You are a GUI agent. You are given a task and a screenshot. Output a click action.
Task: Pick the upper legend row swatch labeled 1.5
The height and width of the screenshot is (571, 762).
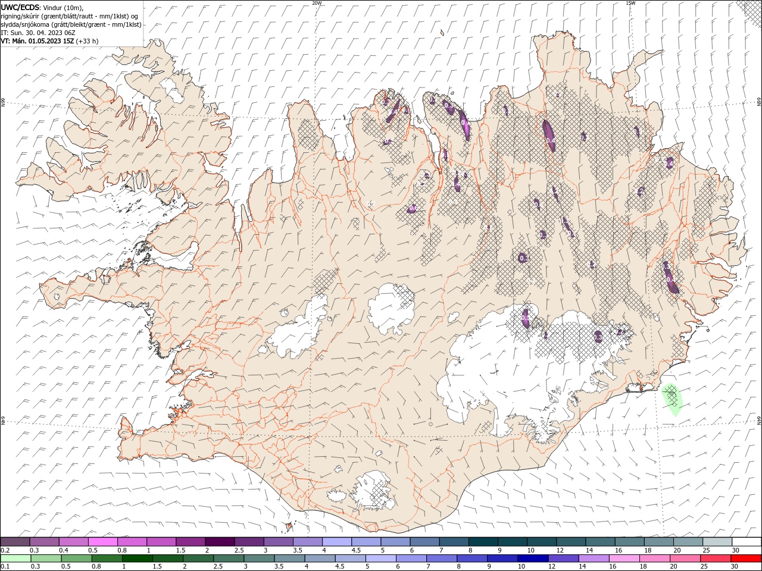point(190,542)
